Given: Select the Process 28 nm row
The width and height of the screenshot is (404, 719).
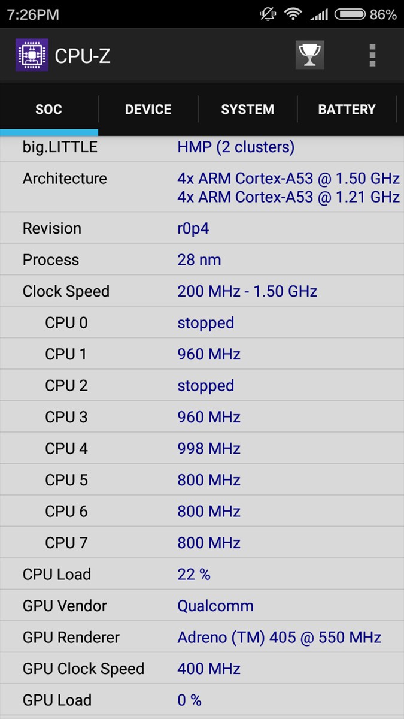Looking at the screenshot, I should 202,259.
